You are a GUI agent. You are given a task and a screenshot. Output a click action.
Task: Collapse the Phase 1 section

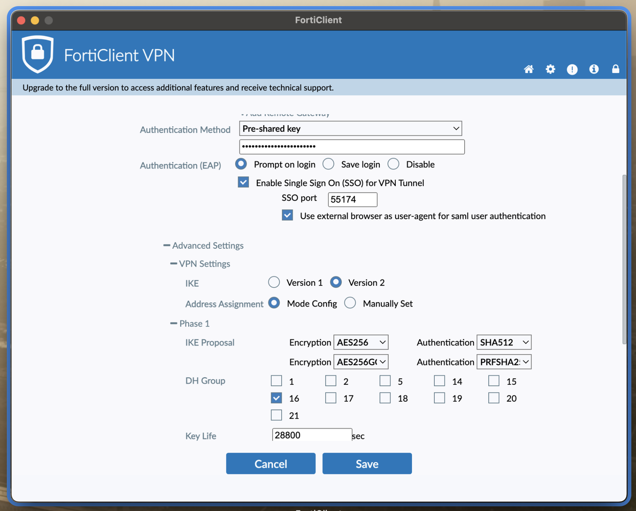(190, 323)
